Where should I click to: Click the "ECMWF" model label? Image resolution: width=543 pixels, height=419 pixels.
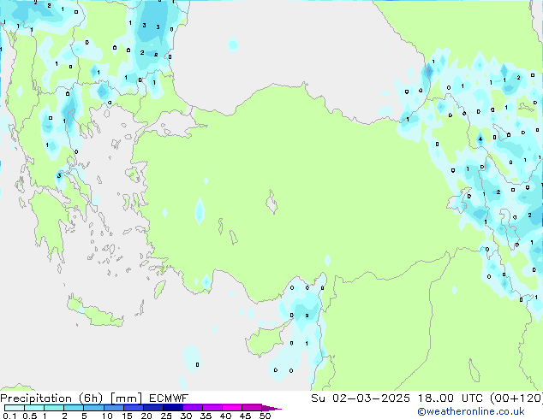coord(169,398)
